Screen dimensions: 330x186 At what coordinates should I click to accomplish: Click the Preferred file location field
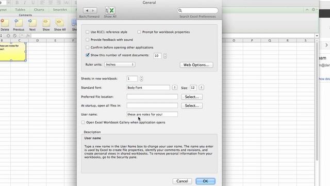coord(152,97)
